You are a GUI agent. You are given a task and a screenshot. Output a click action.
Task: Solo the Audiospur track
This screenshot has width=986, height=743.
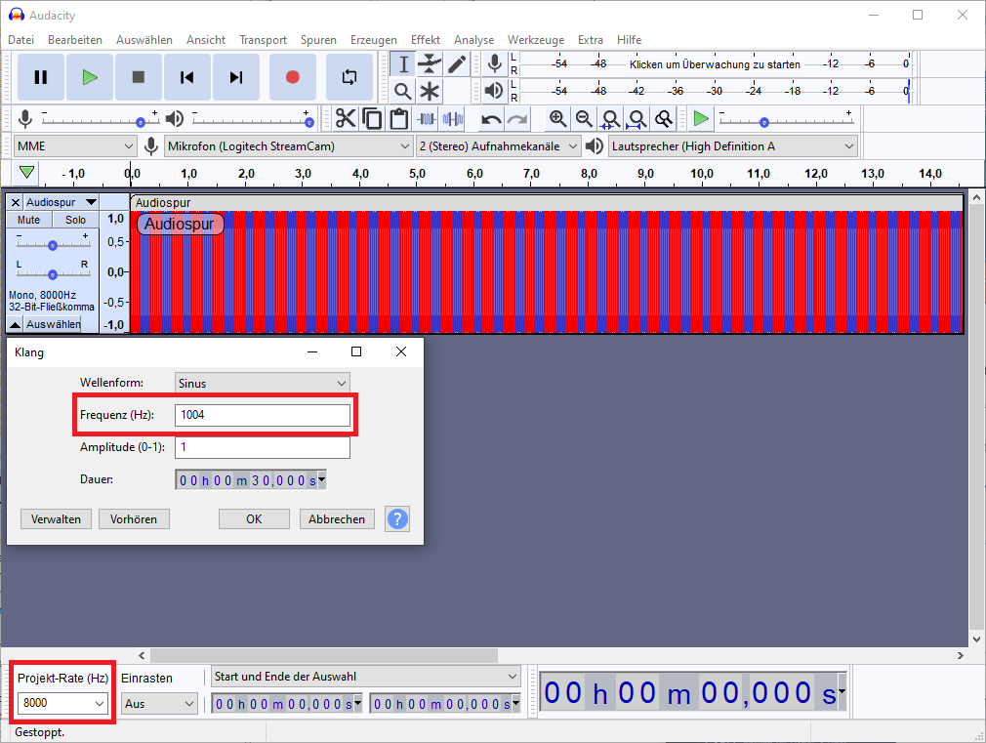[75, 220]
